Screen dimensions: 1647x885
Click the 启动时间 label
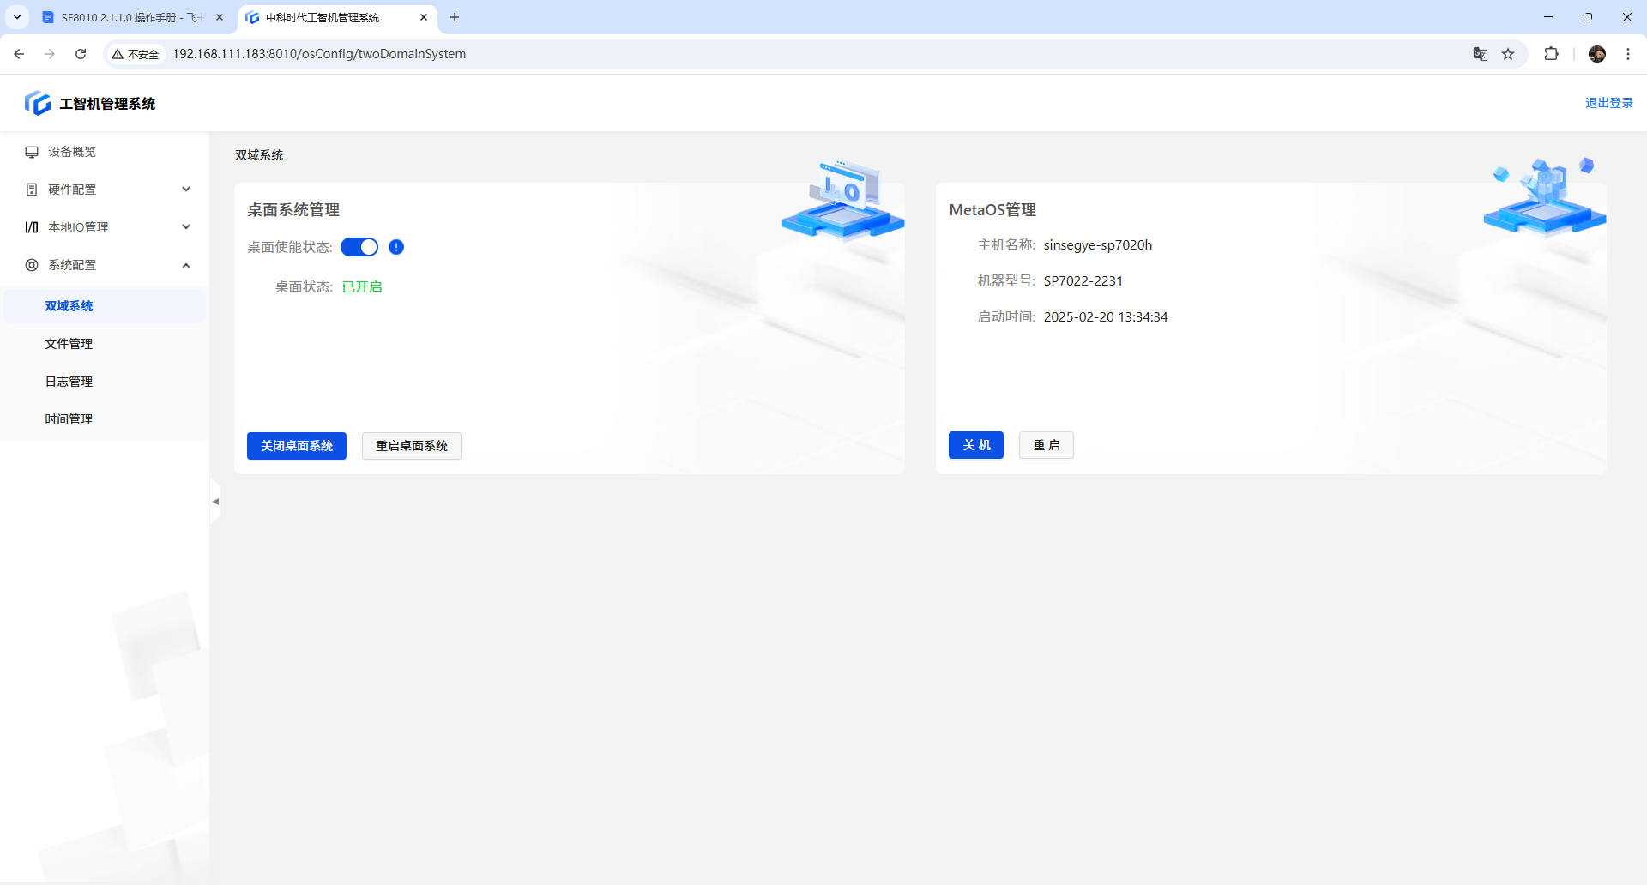1006,317
